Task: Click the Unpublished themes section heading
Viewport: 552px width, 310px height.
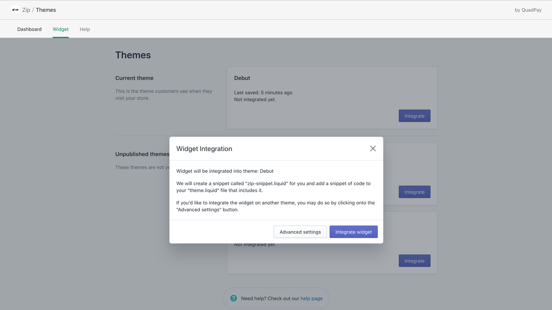Action: (x=142, y=154)
